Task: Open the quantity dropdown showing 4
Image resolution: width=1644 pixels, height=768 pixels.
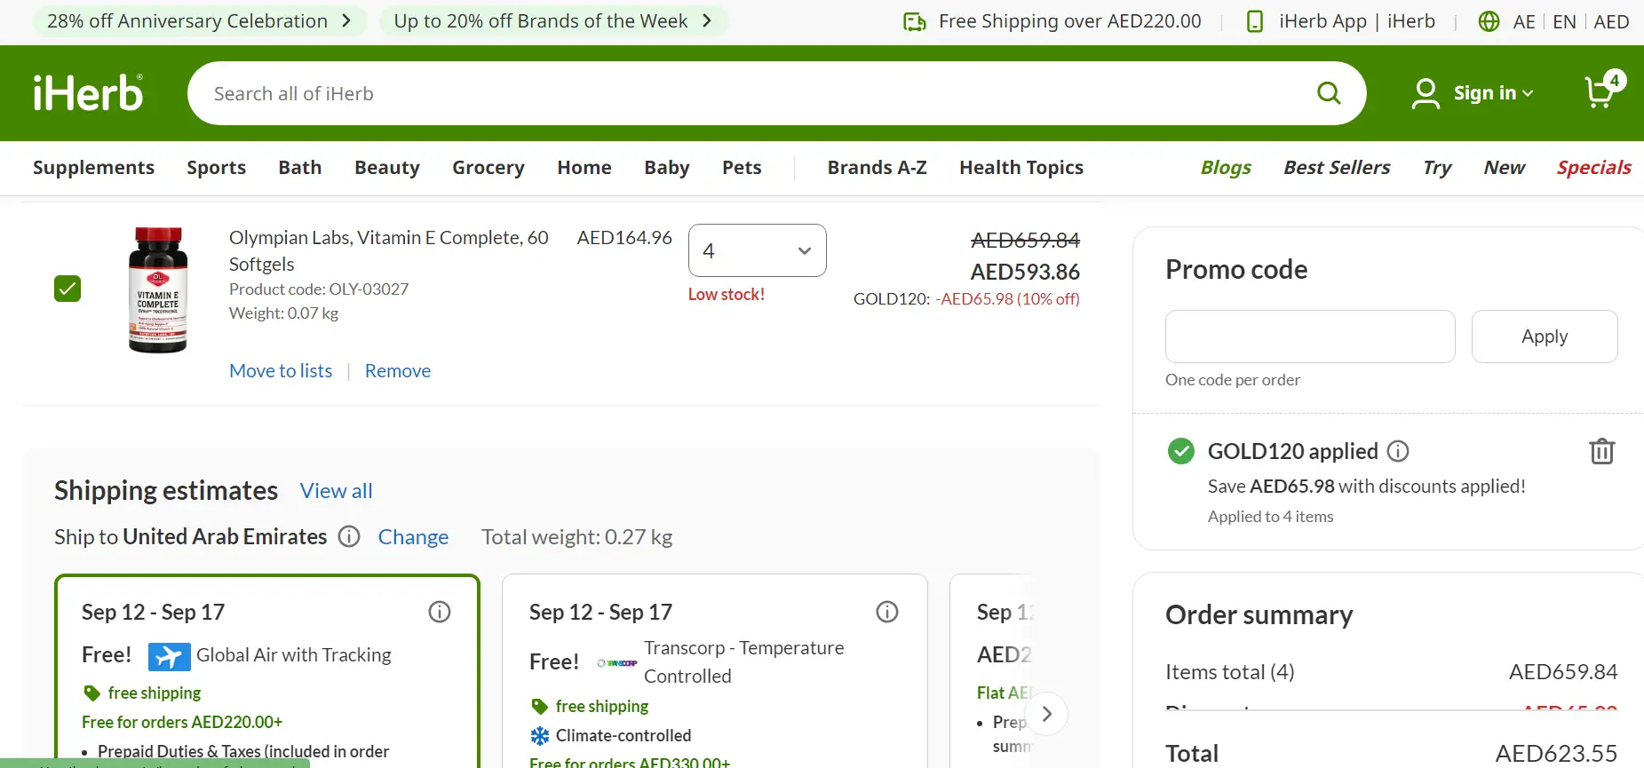Action: pos(758,250)
